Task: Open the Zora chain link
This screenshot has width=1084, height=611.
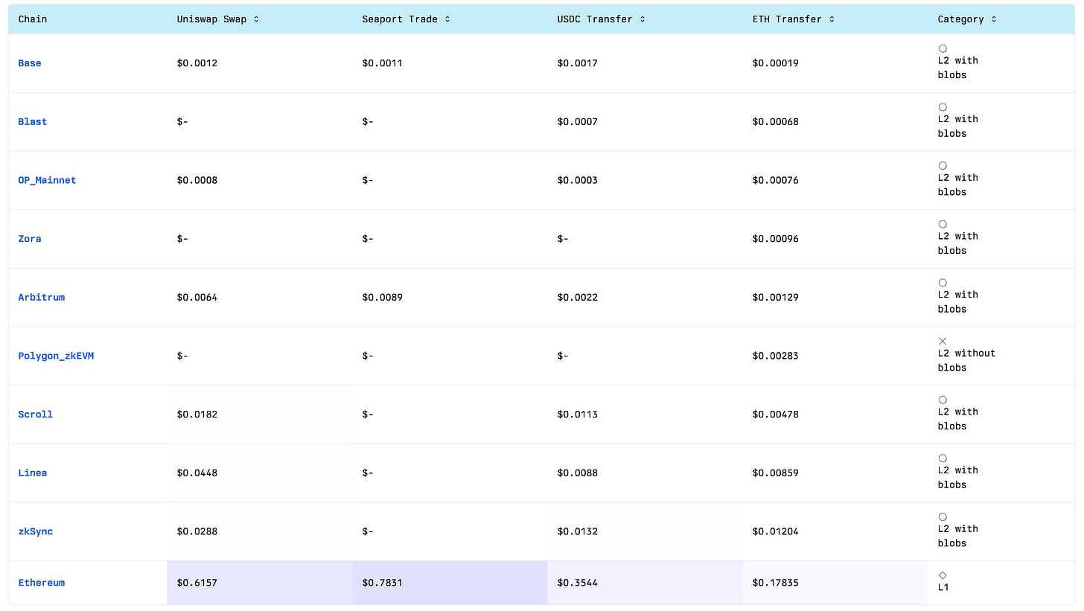Action: pos(30,239)
